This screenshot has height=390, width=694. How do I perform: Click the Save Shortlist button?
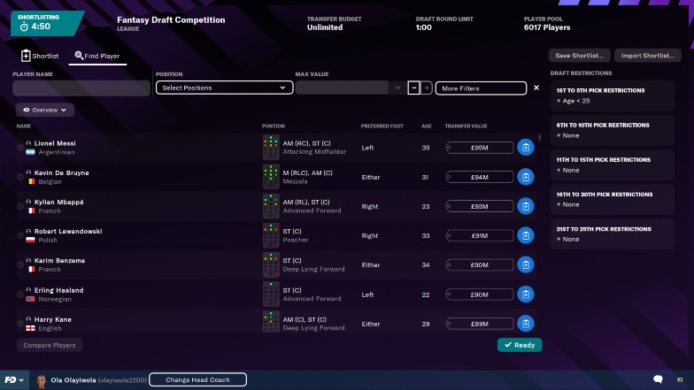click(x=579, y=55)
